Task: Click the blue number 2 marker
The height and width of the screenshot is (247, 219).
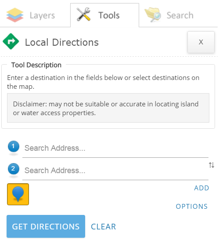Action: tap(14, 169)
